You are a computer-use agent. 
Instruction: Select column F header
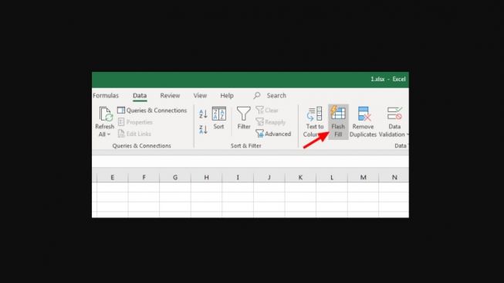144,177
